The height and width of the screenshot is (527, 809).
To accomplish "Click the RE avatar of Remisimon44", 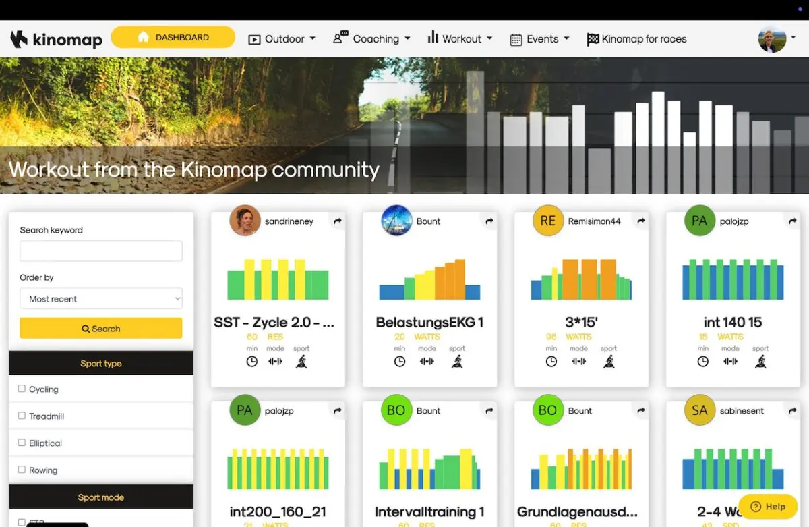I will coord(548,221).
